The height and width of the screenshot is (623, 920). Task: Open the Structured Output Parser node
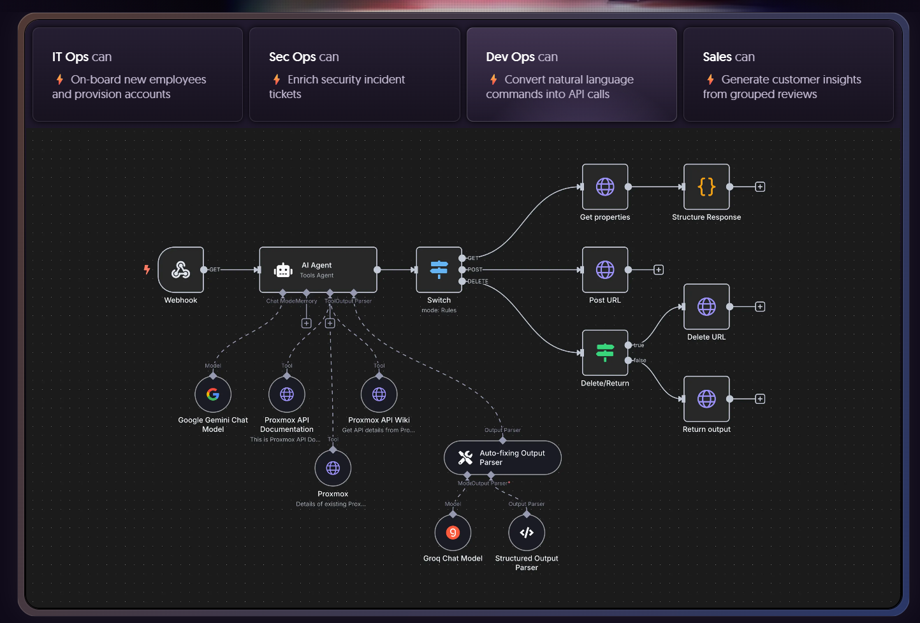coord(527,533)
